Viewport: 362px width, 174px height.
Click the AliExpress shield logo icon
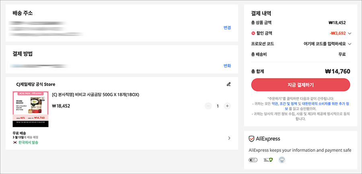coord(251,139)
